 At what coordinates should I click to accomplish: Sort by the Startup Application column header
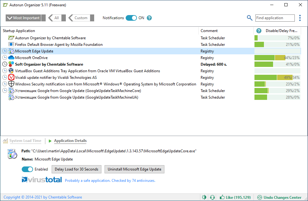click(100, 31)
